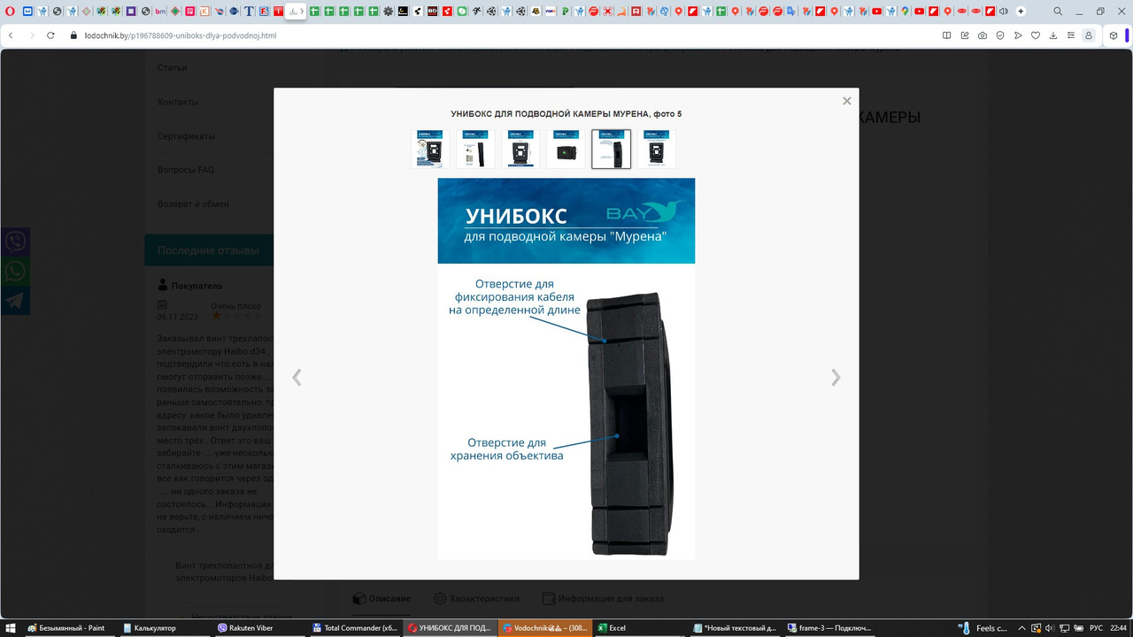Open Viber chat from side widget

pyautogui.click(x=15, y=241)
